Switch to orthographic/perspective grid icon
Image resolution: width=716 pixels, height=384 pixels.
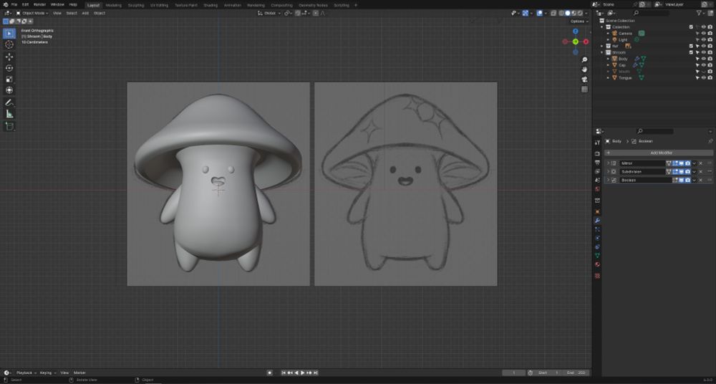(585, 90)
